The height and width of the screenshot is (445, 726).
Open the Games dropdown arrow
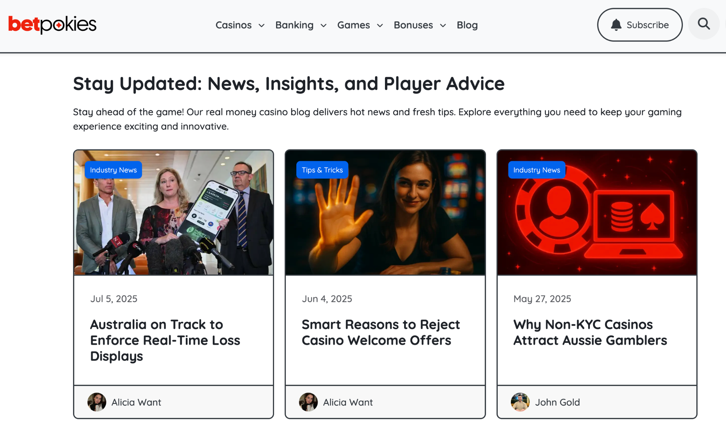(380, 26)
